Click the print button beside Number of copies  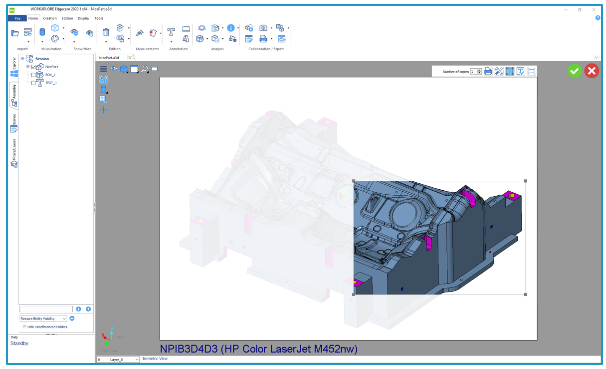click(x=488, y=71)
